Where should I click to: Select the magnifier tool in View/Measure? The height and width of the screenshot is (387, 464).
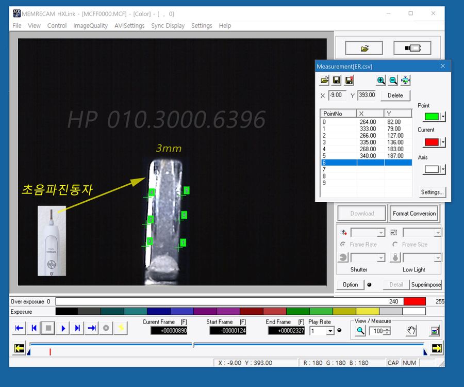[x=360, y=330]
